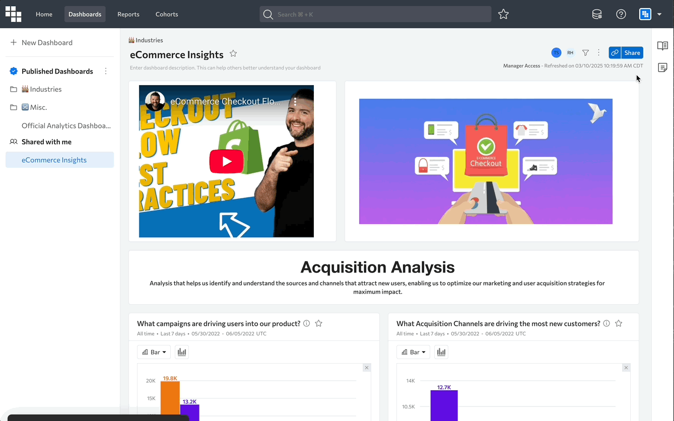Open favorites star in top bar

[503, 14]
